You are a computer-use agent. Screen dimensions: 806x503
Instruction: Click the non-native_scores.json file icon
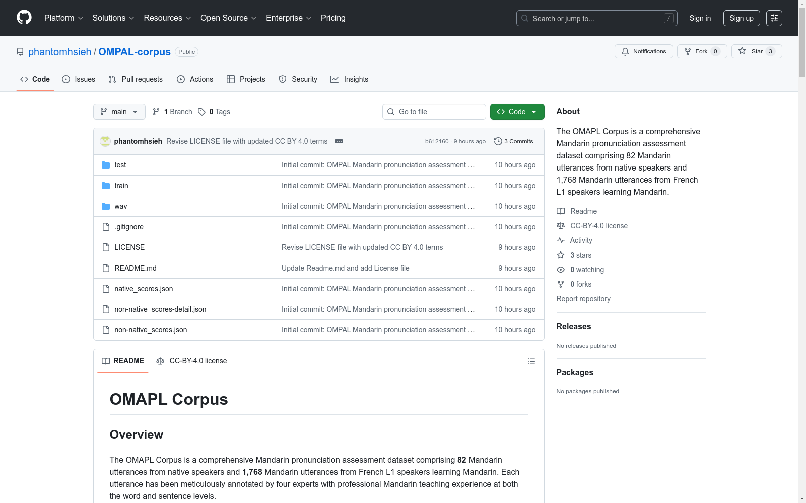click(106, 330)
